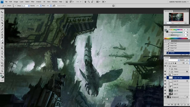This screenshot has width=190, height=107.
Task: Collapse Group 1 disclosure triangle
Action: pos(168,66)
